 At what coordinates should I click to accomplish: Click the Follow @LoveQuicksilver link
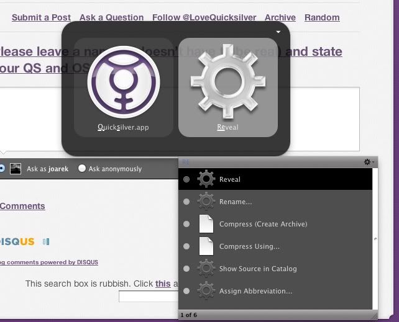204,17
